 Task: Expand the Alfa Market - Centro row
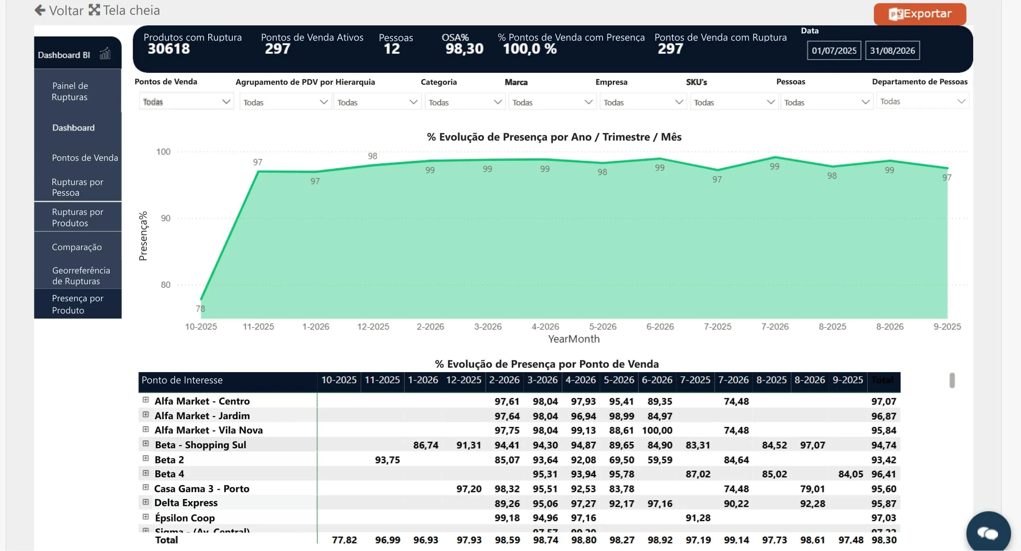point(146,400)
